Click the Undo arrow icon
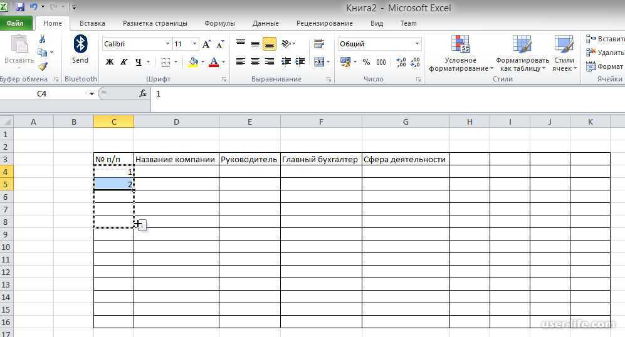 (34, 7)
